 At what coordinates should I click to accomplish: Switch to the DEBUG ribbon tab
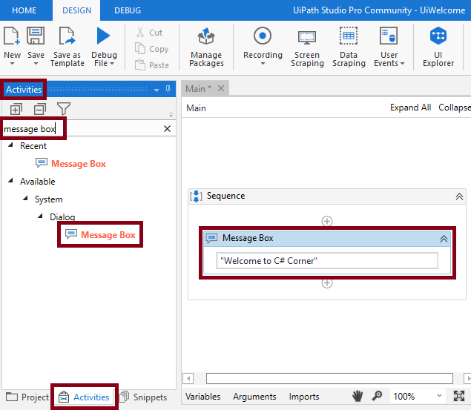[x=128, y=10]
